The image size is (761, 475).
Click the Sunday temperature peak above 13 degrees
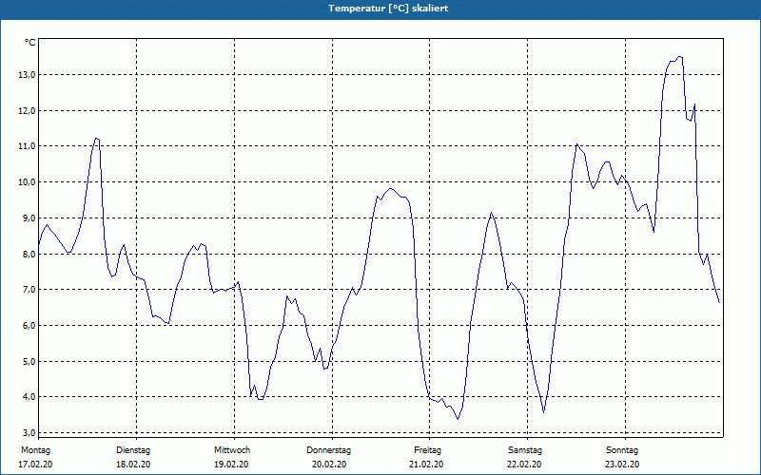[x=679, y=57]
